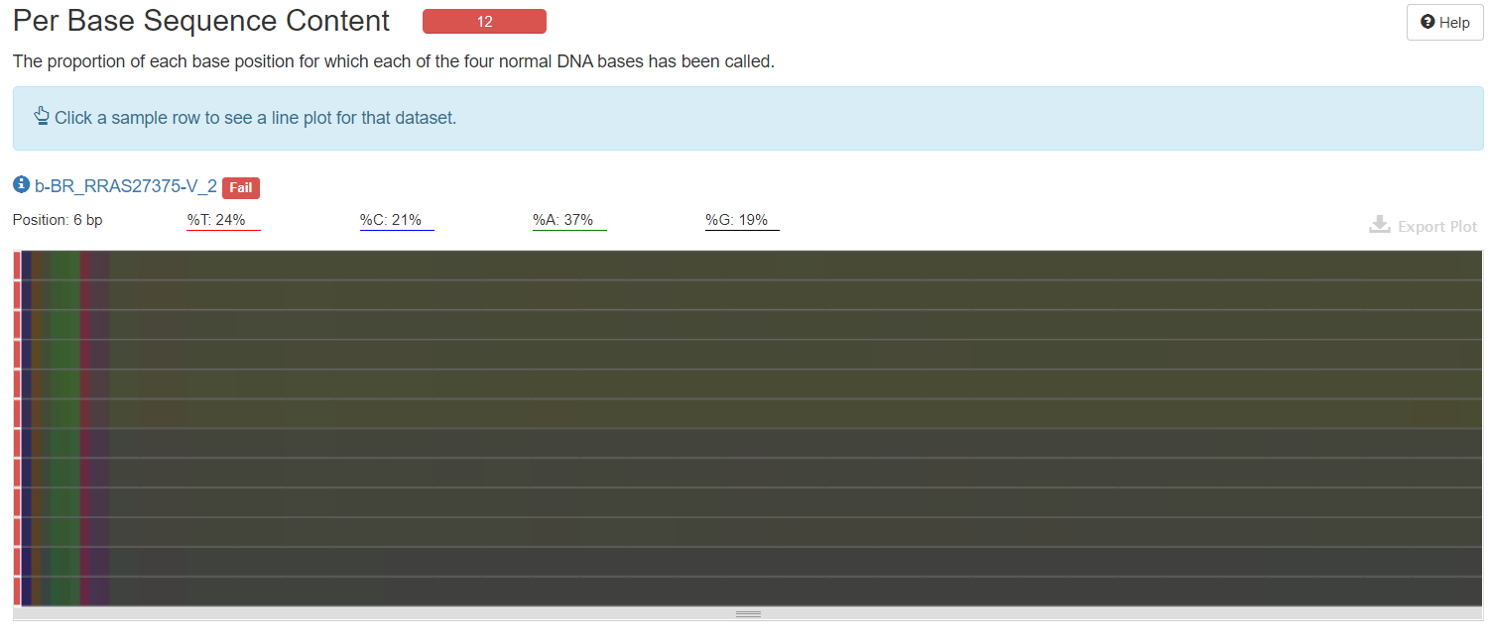Click red status marker on bottom heatmap row
Screen dimensions: 1488x643
17,590
